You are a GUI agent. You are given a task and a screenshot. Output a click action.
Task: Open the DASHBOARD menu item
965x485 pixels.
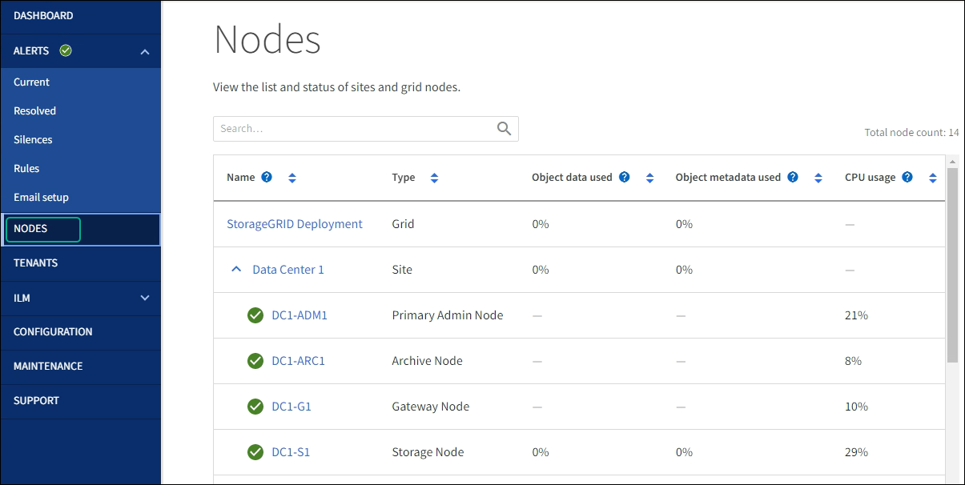43,16
